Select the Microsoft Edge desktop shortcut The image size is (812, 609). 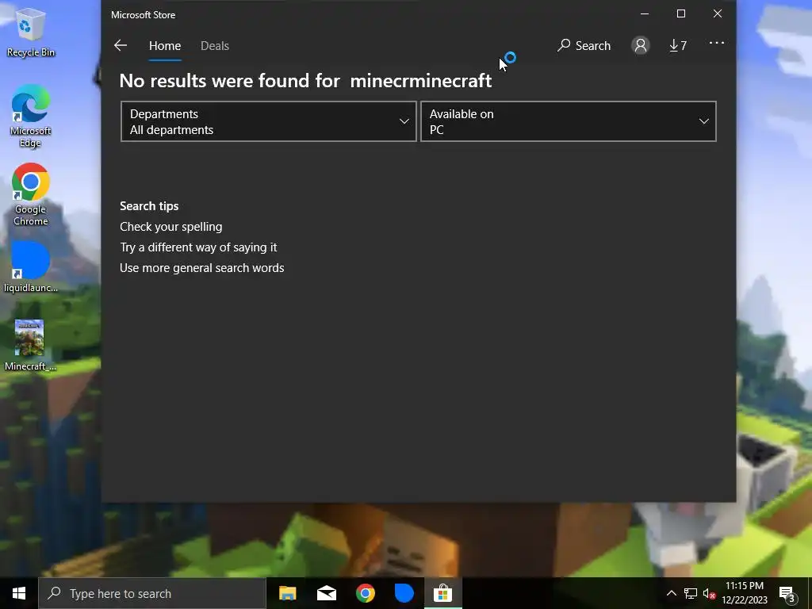click(x=30, y=117)
